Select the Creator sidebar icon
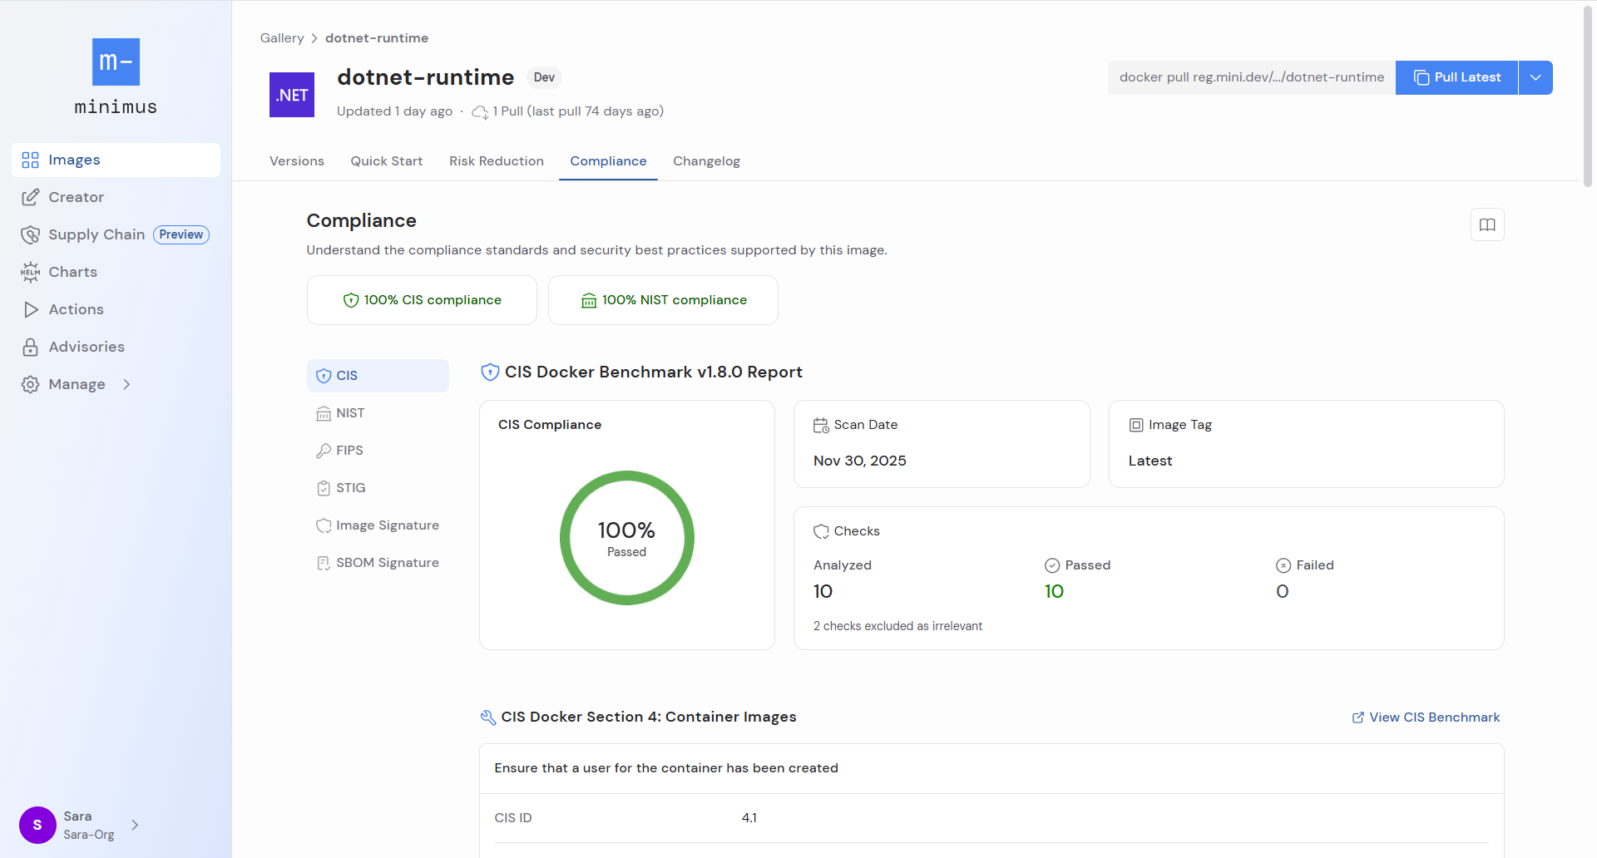 point(31,197)
